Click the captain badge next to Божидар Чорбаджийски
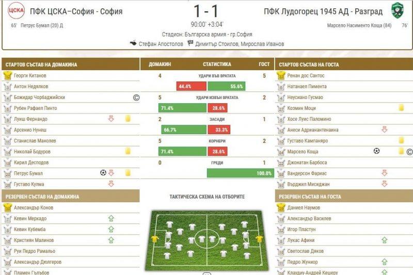The height and width of the screenshot is (275, 413). pos(136,98)
